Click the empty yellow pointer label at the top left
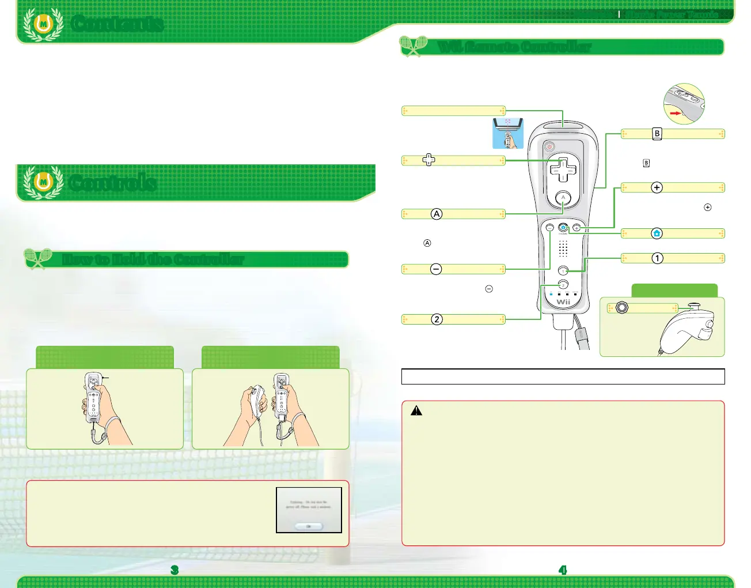The width and height of the screenshot is (751, 588). pos(453,111)
